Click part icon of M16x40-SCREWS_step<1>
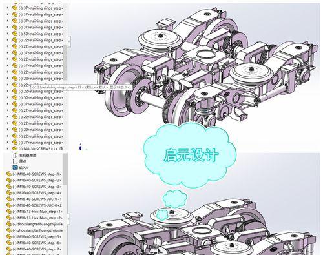 (x=9, y=174)
